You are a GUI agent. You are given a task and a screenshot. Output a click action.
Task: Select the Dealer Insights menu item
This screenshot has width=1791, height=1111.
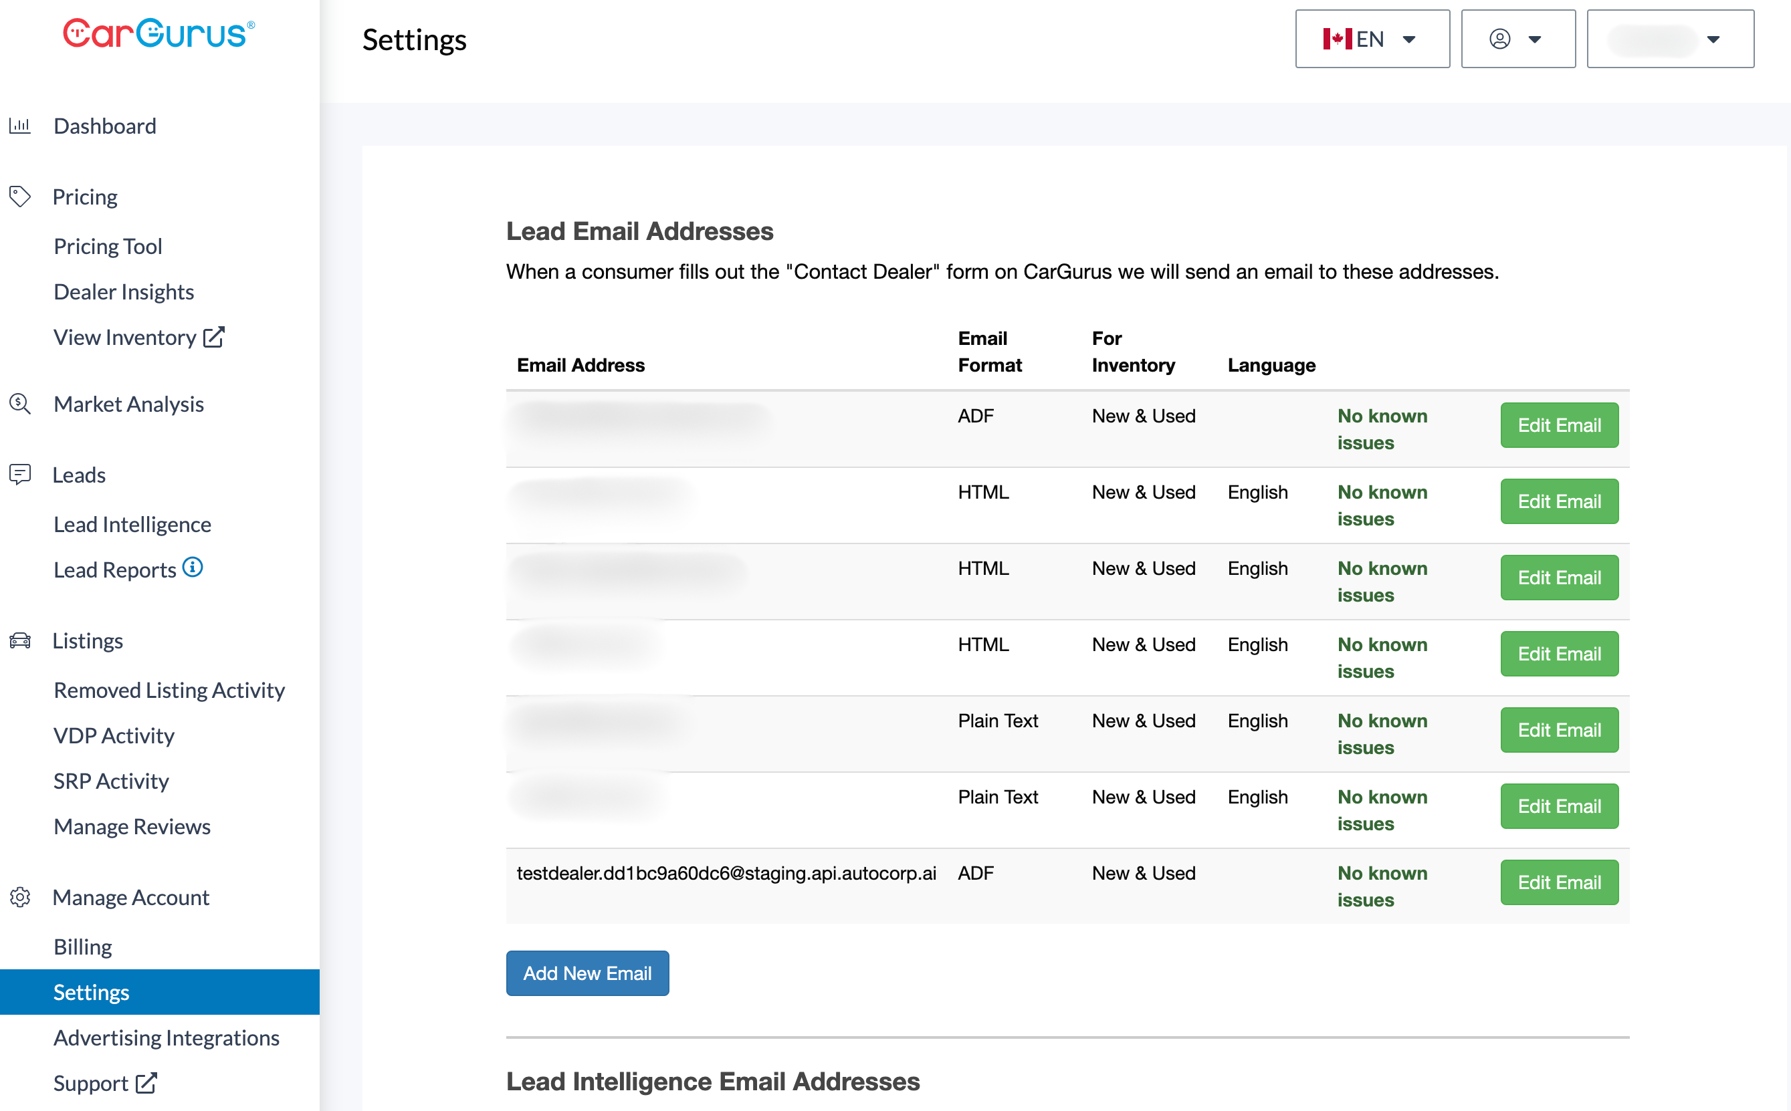[x=124, y=291]
